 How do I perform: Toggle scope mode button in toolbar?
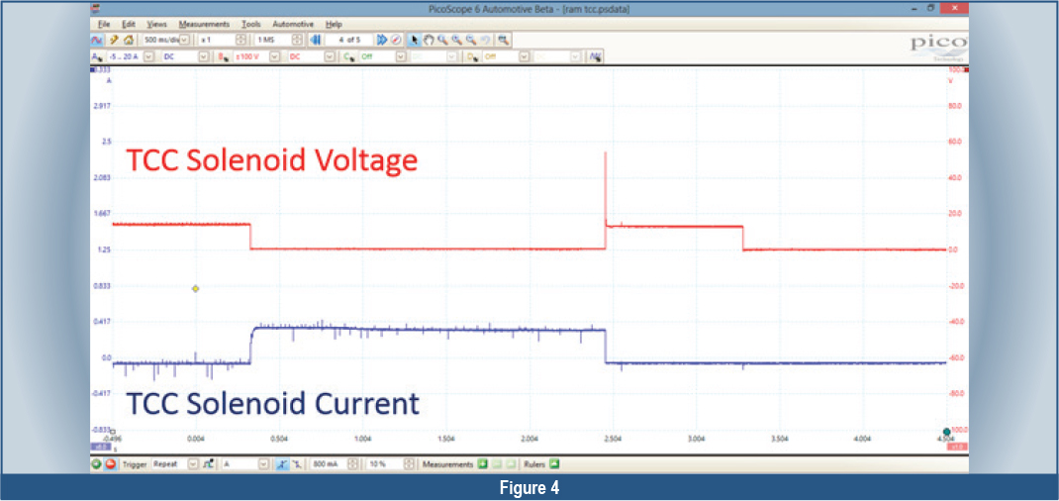[x=97, y=40]
